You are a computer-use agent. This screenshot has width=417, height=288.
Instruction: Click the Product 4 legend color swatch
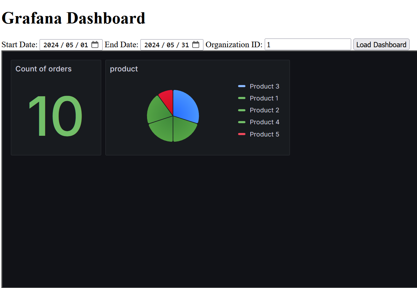click(x=242, y=122)
